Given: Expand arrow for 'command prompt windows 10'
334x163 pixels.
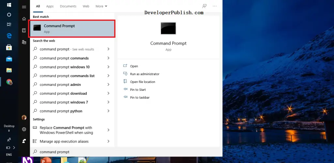Looking at the screenshot, I should [x=108, y=67].
